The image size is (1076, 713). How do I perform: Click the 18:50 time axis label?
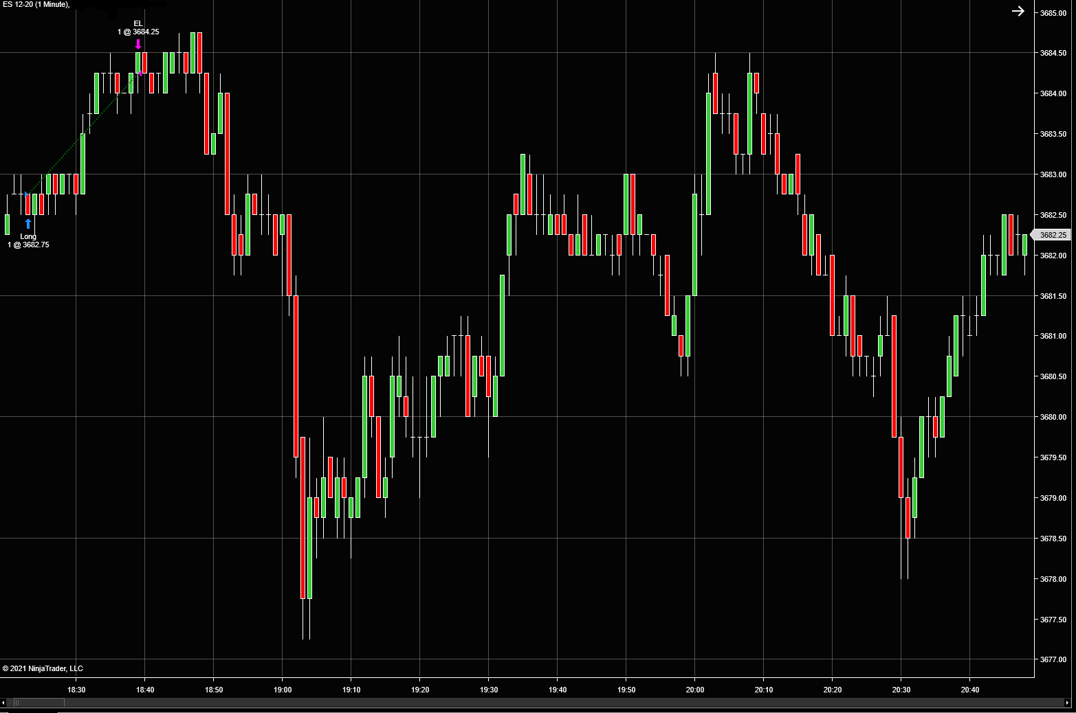coord(214,690)
